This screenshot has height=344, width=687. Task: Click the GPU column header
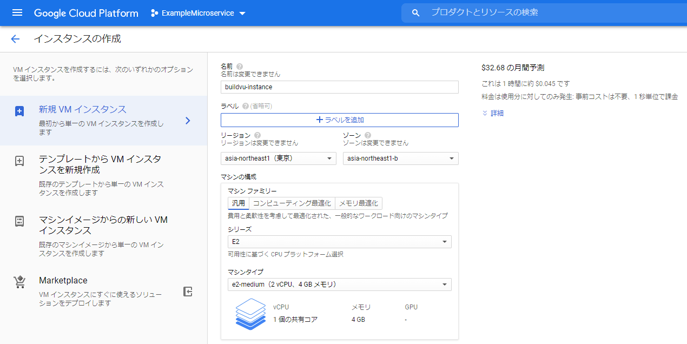[x=411, y=307]
